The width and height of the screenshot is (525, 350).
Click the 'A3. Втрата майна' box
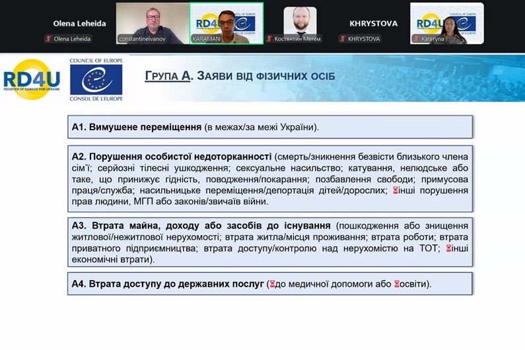coord(270,242)
